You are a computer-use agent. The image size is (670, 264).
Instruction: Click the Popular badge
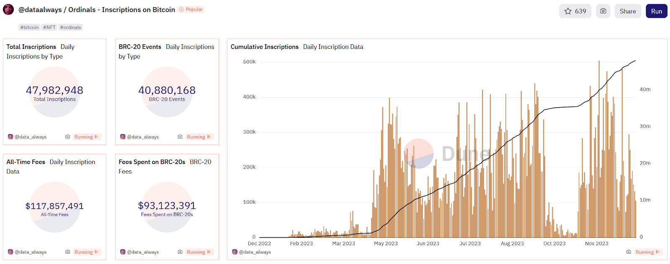(x=191, y=9)
